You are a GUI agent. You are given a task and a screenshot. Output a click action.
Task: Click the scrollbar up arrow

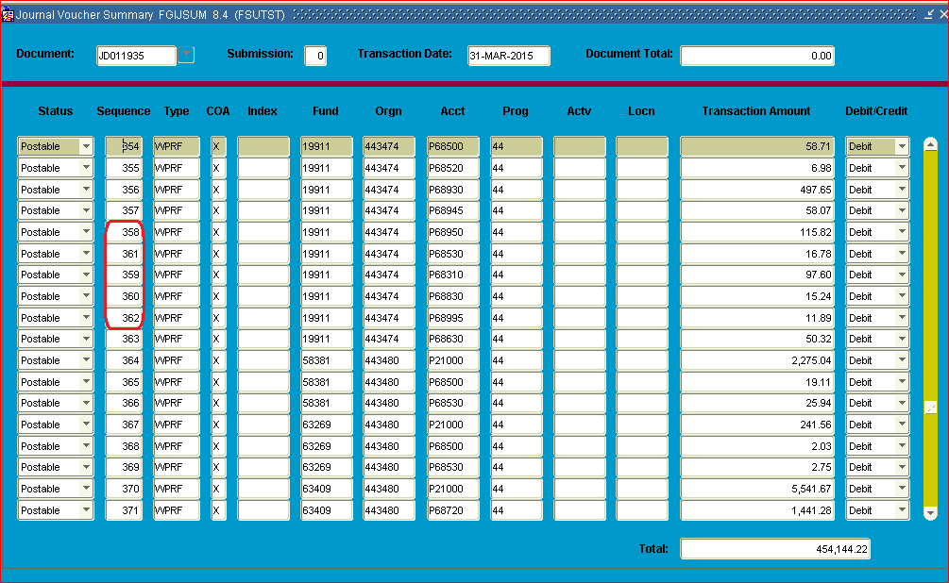930,144
